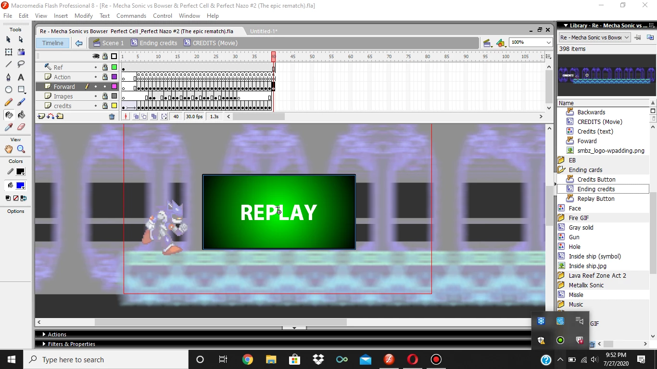Select the Selection (arrow) tool

coord(9,39)
